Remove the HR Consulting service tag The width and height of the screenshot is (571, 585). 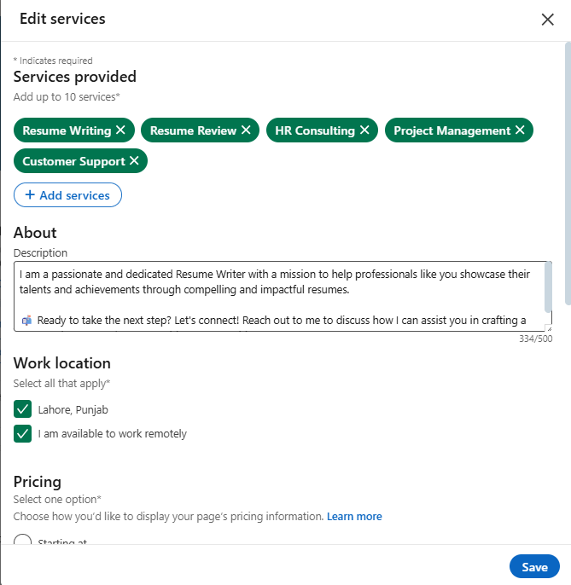[x=364, y=130]
